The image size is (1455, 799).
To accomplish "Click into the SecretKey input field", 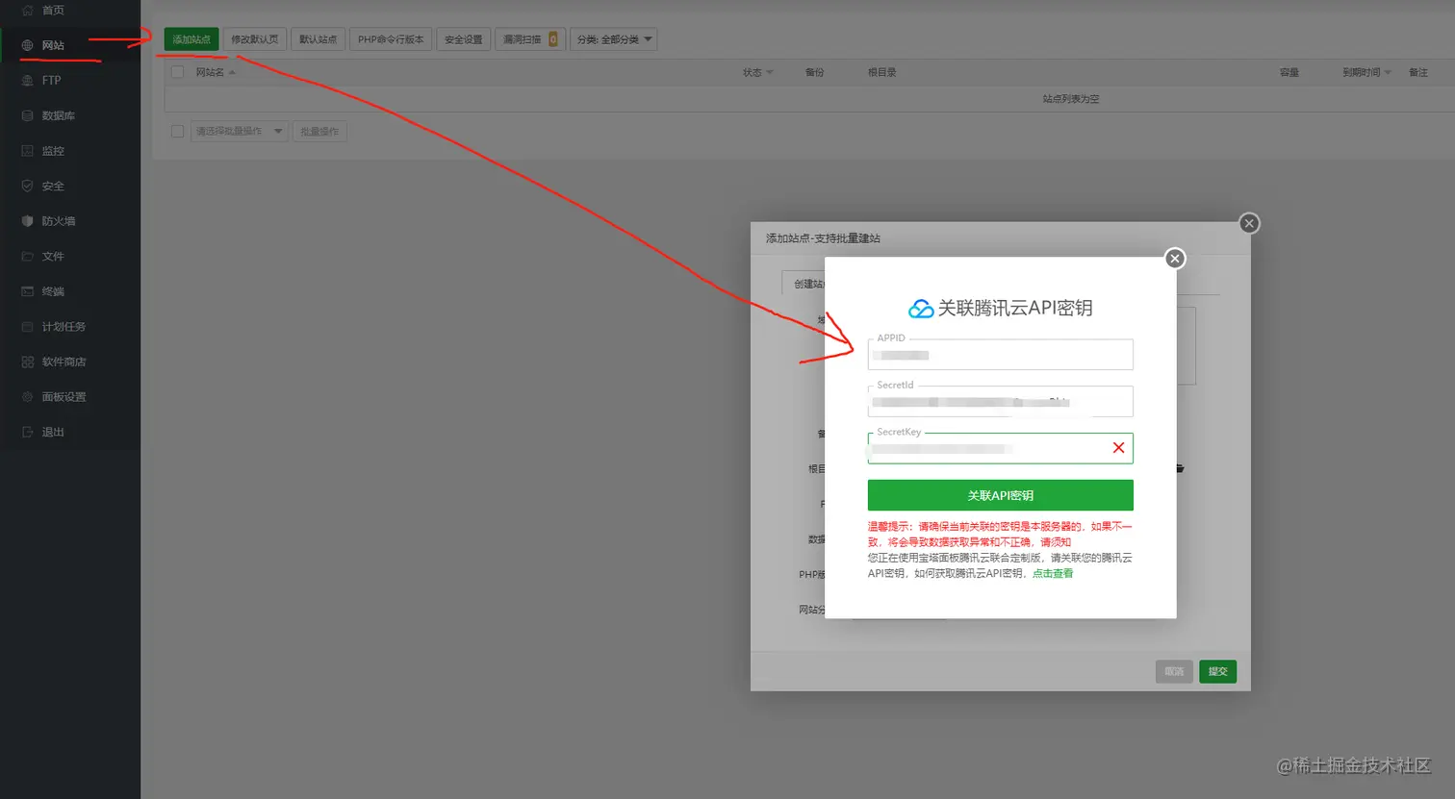I will point(1001,448).
